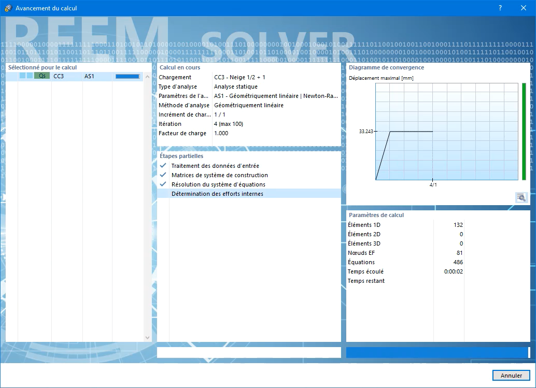Click the Diagramme de convergence header
The image size is (536, 388).
[x=386, y=67]
